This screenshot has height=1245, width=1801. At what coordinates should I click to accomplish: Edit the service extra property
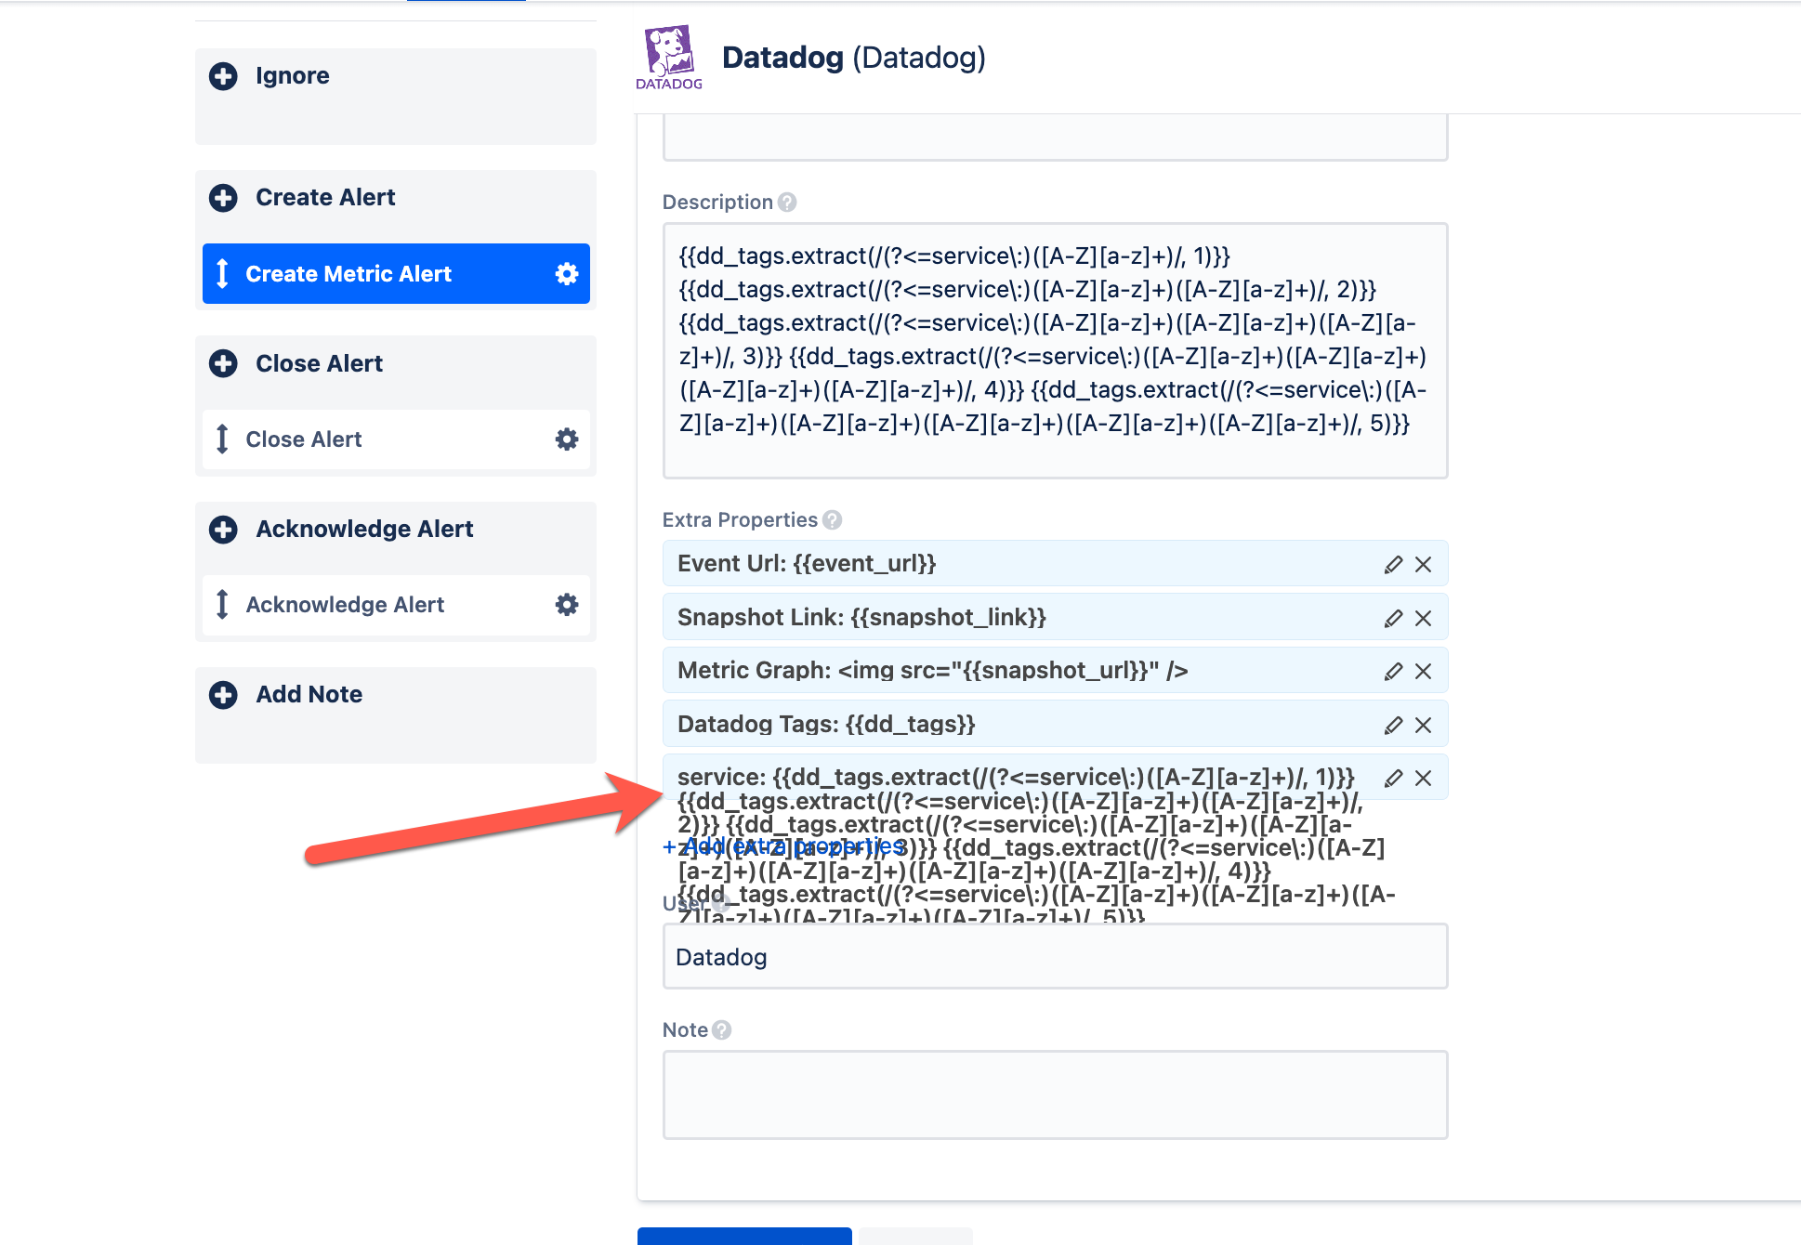pyautogui.click(x=1391, y=777)
